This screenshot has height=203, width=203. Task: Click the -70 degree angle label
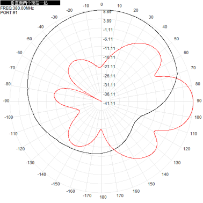point(12,68)
